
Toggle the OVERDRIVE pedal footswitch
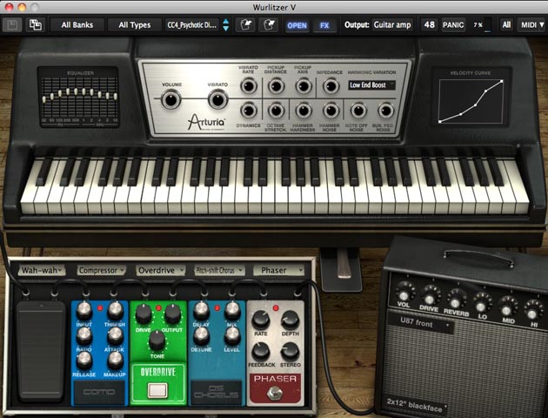coord(157,390)
